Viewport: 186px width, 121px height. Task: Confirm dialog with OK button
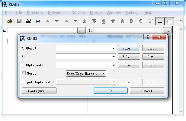[111, 91]
